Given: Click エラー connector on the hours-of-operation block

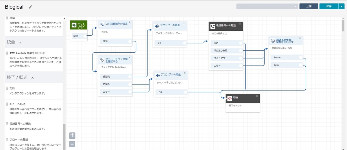Looking at the screenshot, I should pos(130,92).
